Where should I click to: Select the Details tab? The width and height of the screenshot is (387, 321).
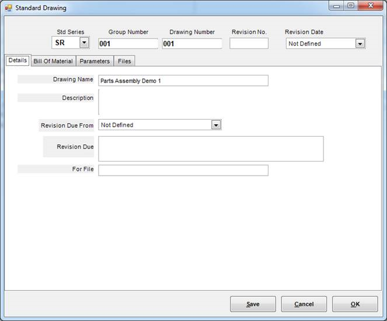coord(18,60)
